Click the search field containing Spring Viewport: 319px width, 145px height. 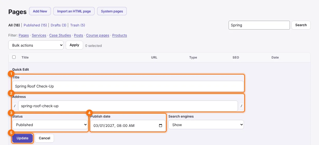click(259, 25)
